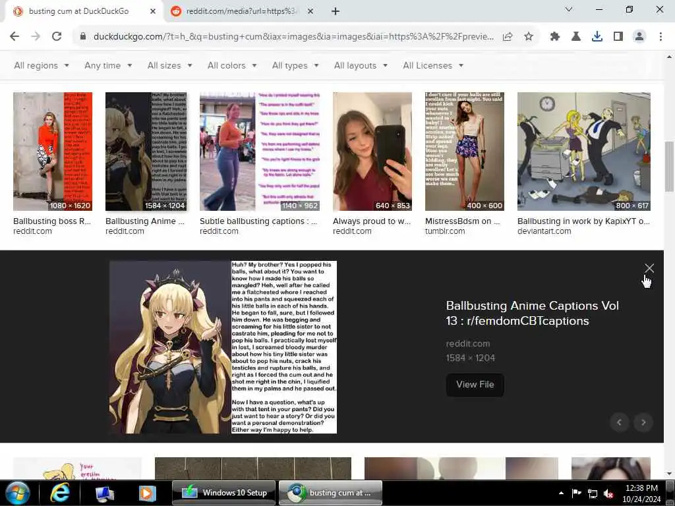Screen dimensions: 675x506
Task: Open the deviantart.com result source link
Action: tap(544, 231)
